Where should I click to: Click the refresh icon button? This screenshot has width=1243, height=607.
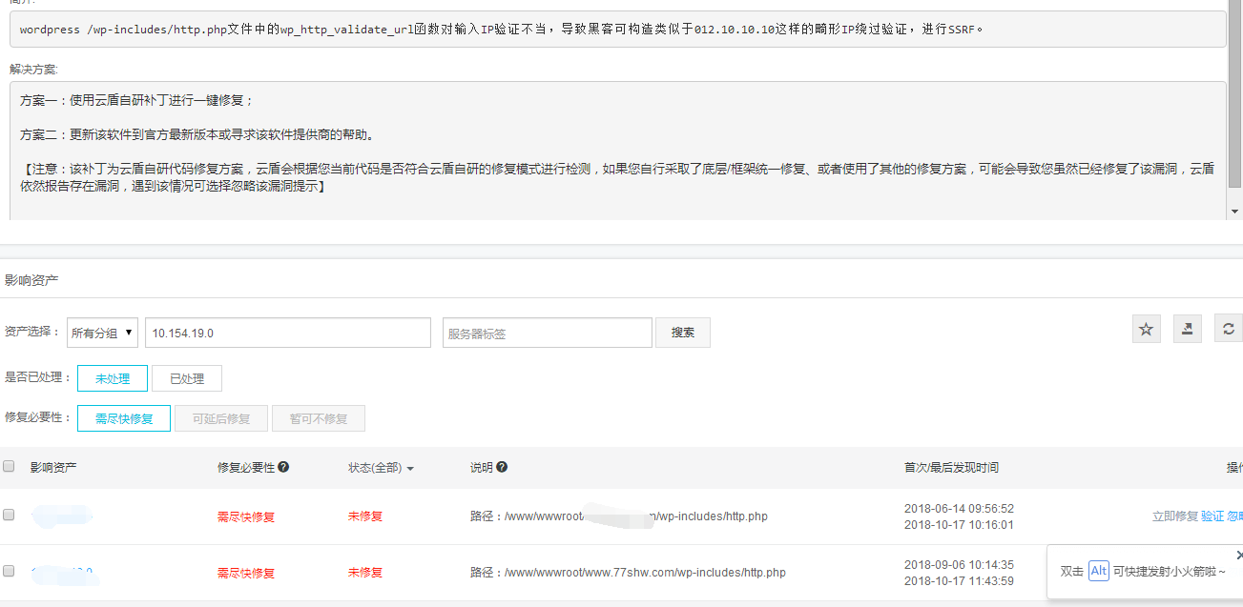tap(1228, 329)
